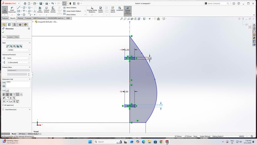Click the Undo icon
Screen dimensions: 257x145
[52, 3]
